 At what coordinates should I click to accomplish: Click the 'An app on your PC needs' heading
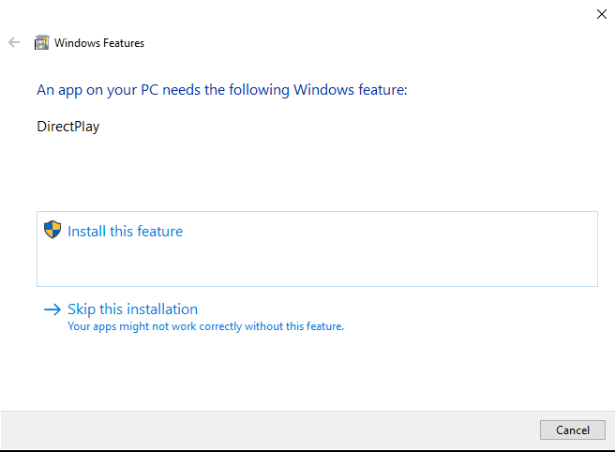[141, 90]
